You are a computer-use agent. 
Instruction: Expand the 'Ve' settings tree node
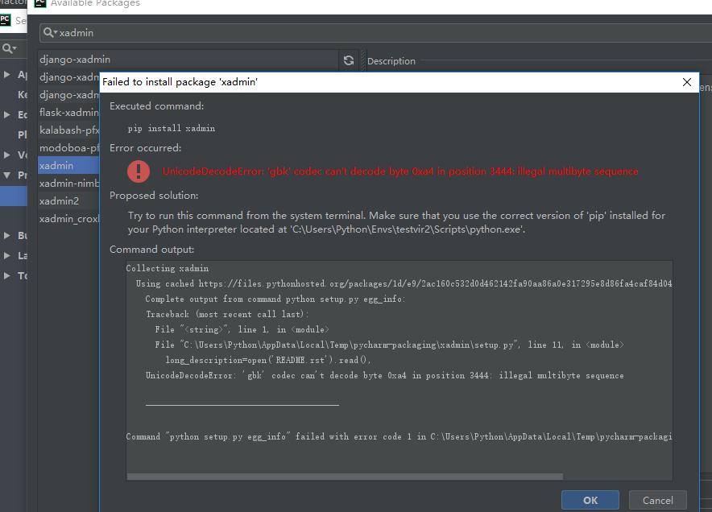6,155
